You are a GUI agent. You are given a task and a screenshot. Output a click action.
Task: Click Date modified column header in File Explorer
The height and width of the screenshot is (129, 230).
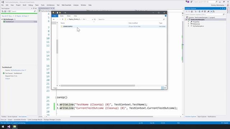click(133, 23)
